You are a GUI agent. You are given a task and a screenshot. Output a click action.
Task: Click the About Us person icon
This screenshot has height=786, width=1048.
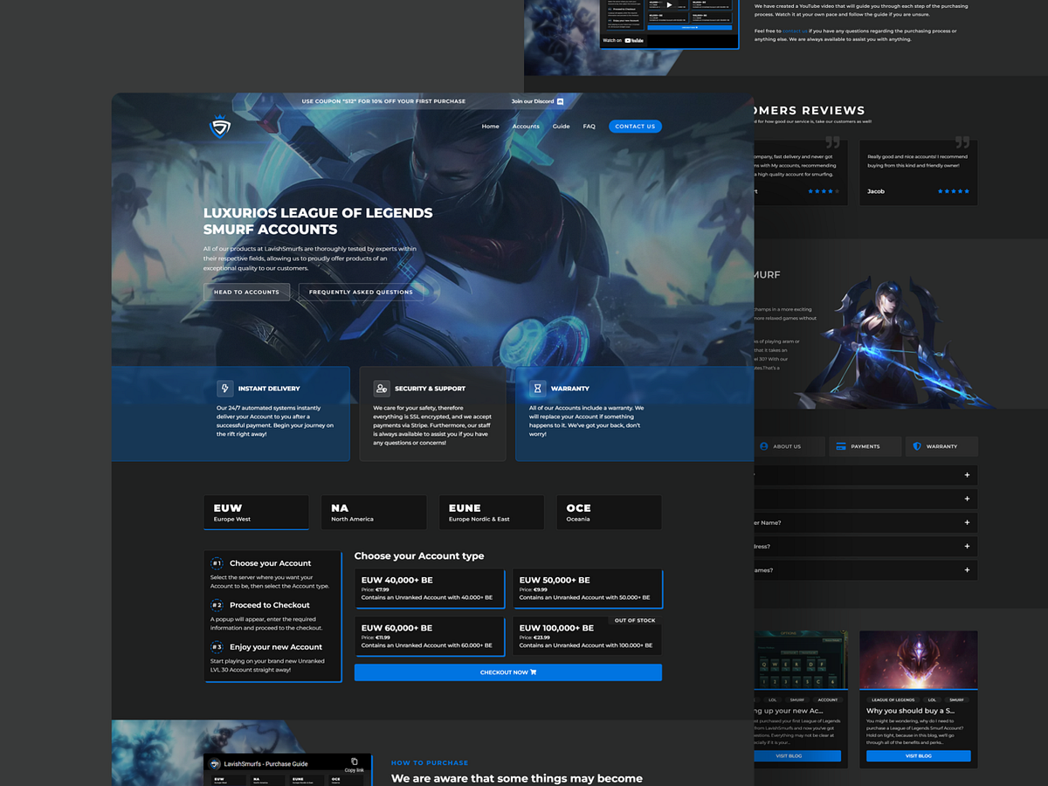[x=764, y=446]
